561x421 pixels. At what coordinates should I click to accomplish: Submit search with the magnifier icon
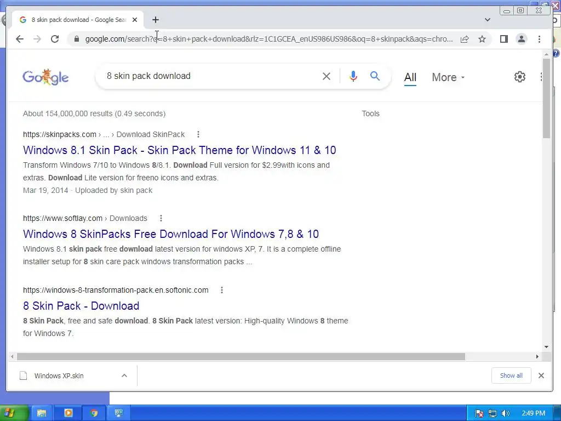[x=375, y=76]
